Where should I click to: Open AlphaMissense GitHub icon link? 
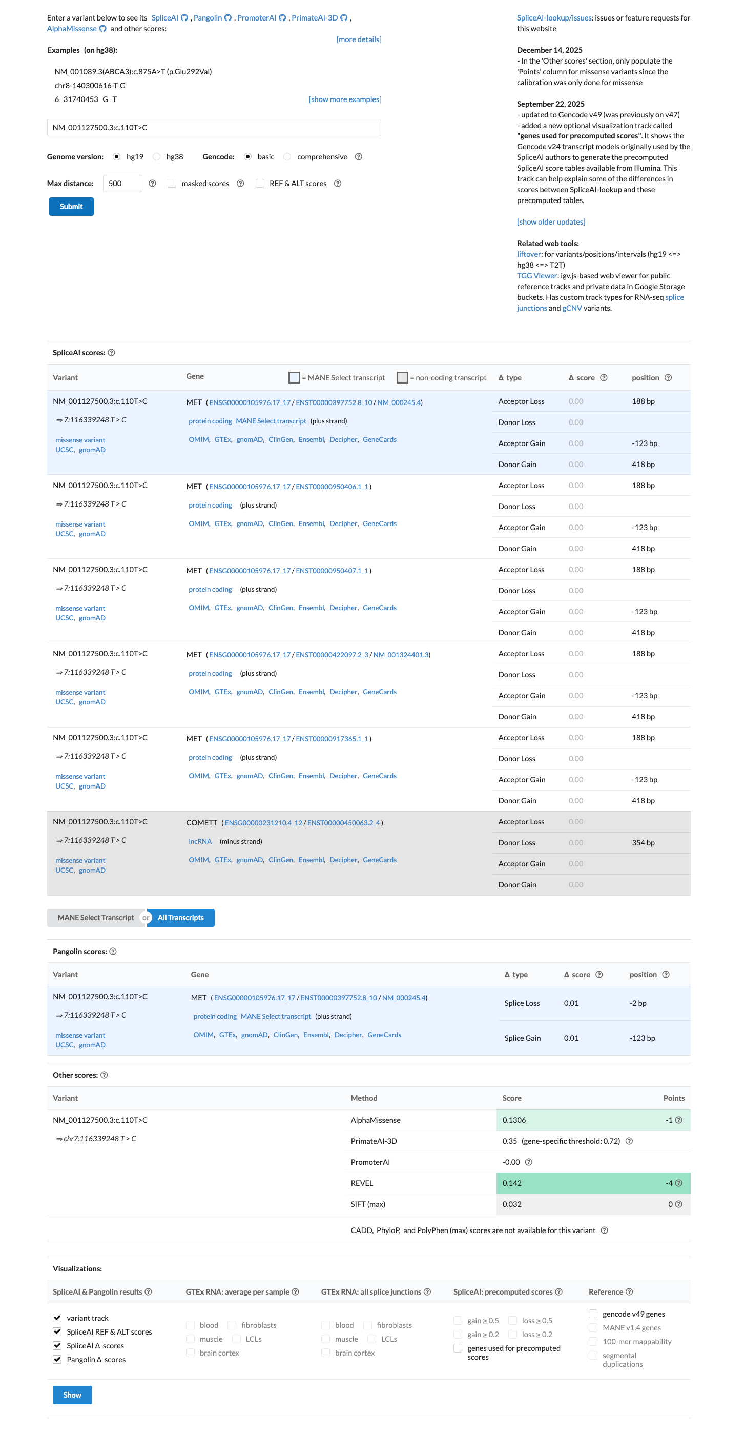point(103,28)
